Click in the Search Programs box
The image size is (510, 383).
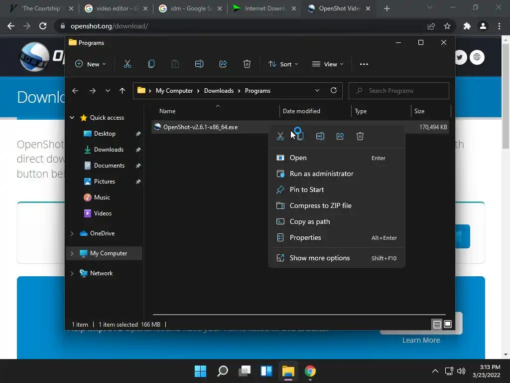click(399, 91)
